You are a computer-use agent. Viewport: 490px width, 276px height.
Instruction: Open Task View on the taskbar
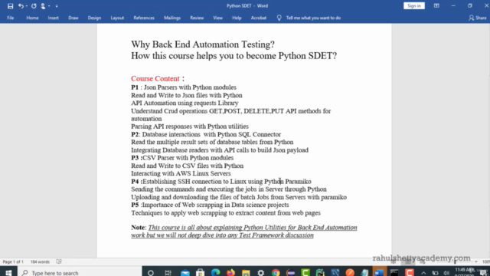(168, 273)
